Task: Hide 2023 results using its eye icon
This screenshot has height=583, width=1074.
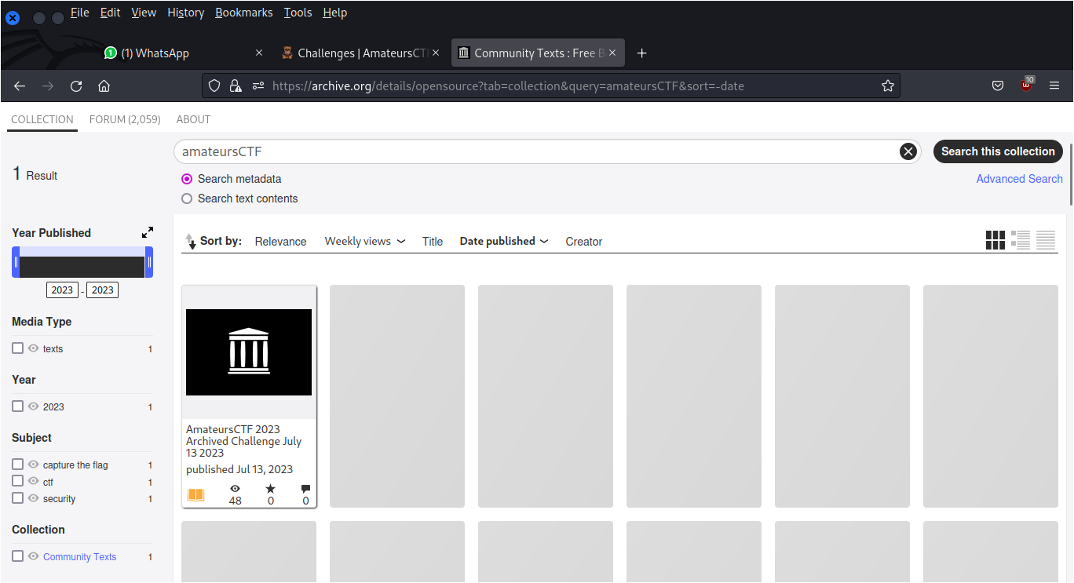Action: point(34,406)
